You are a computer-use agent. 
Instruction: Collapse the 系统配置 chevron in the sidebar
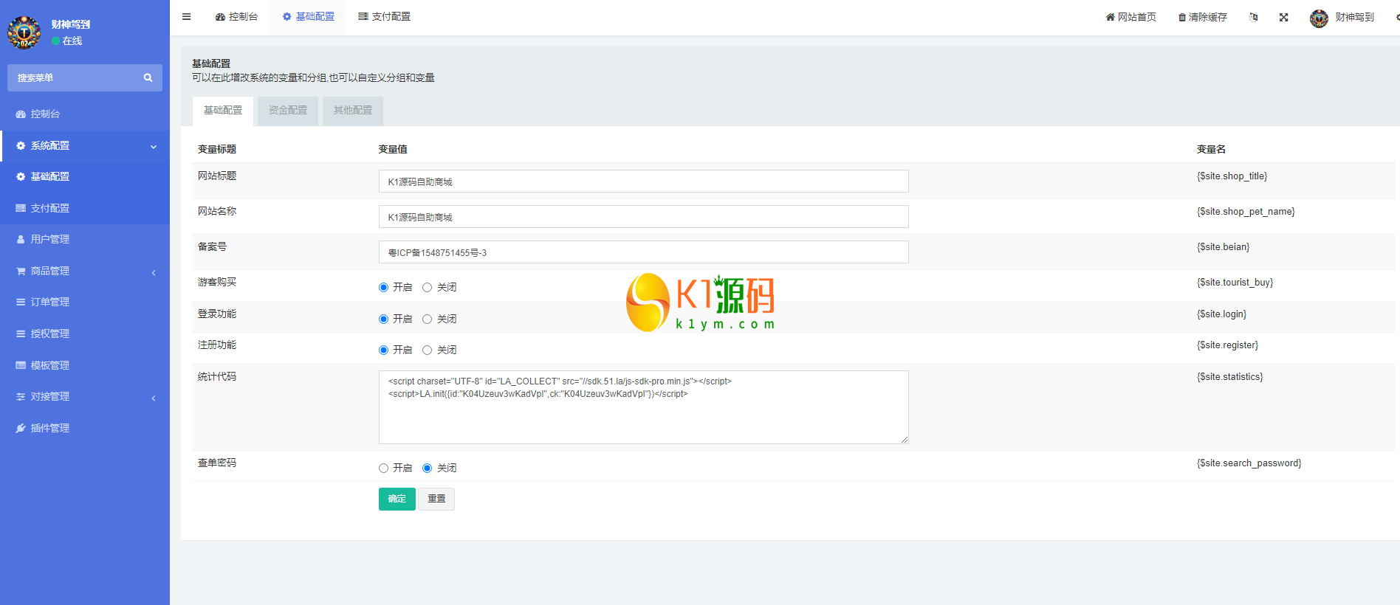click(154, 146)
